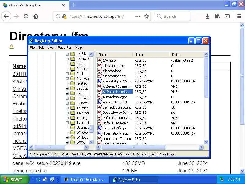Screen dimensions: 245x184
Task: Select the Ports registry key
Action: click(x=80, y=64)
